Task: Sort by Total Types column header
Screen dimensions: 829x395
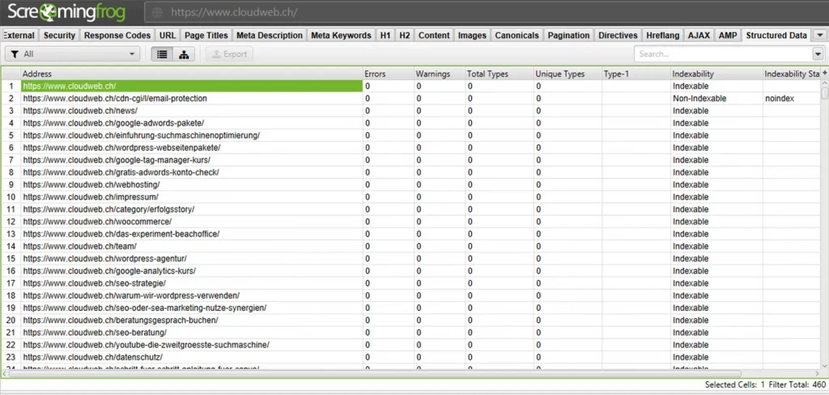Action: (x=499, y=74)
